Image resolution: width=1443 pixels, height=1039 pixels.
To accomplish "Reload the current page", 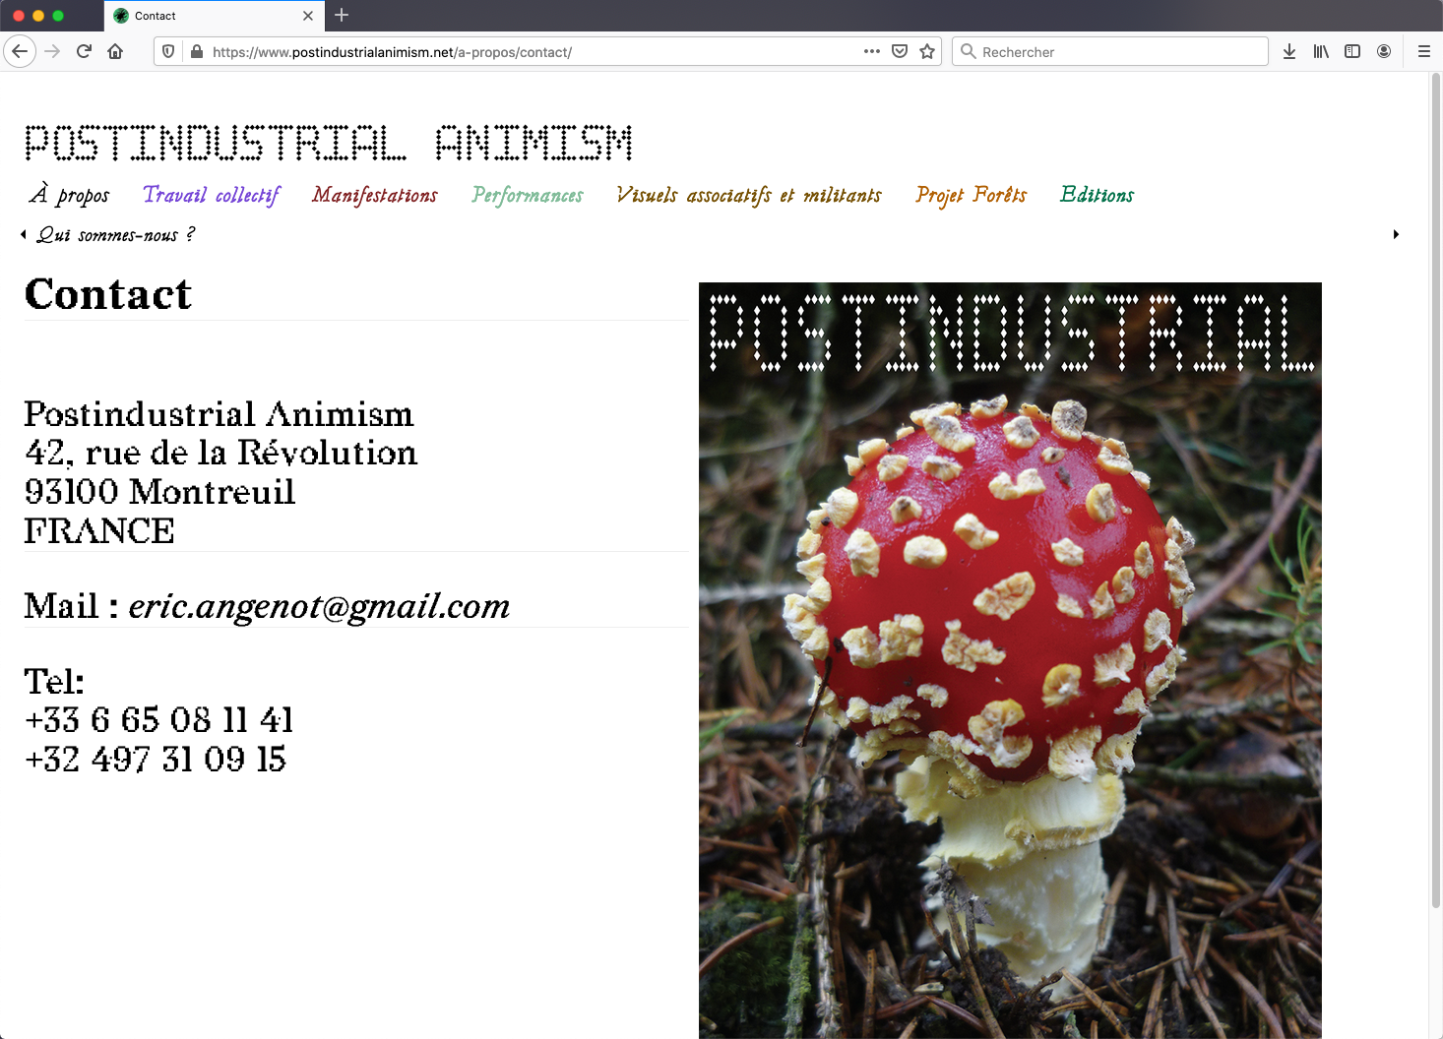I will pyautogui.click(x=84, y=51).
